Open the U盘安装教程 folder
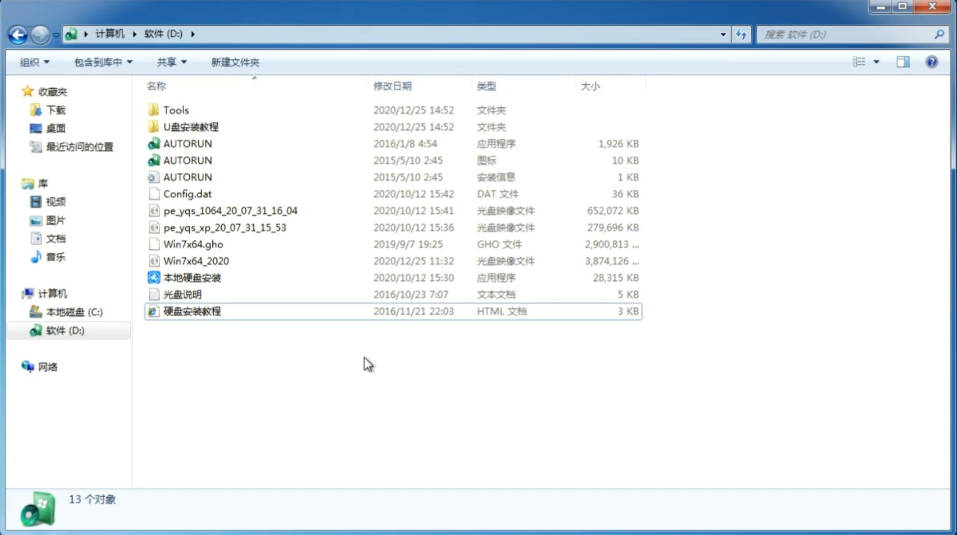The height and width of the screenshot is (535, 957). tap(191, 126)
